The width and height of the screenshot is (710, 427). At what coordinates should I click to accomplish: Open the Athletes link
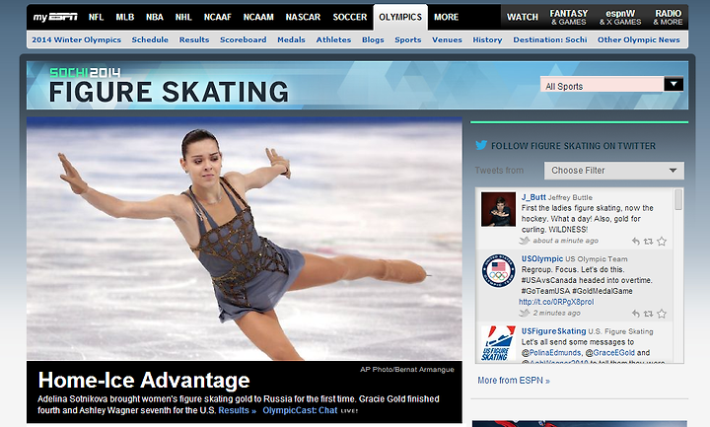point(333,39)
